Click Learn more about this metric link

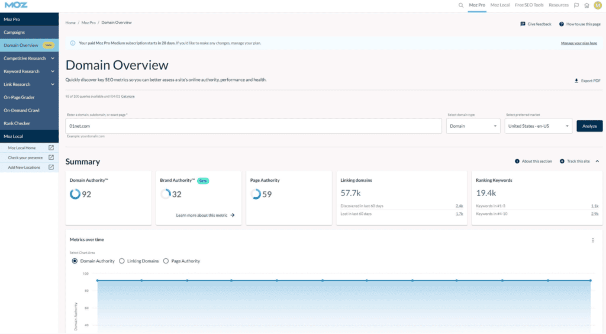point(202,216)
